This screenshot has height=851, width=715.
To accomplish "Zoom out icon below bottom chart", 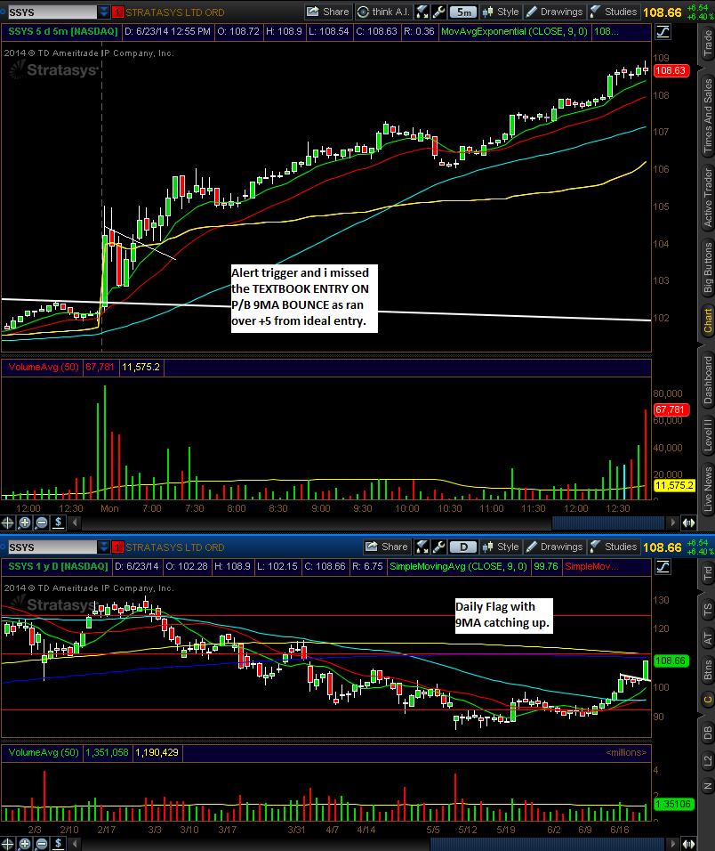I will tap(41, 844).
